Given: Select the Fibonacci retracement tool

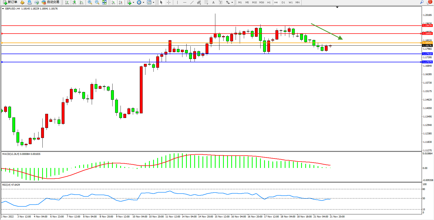Looking at the screenshot, I should (206, 2).
